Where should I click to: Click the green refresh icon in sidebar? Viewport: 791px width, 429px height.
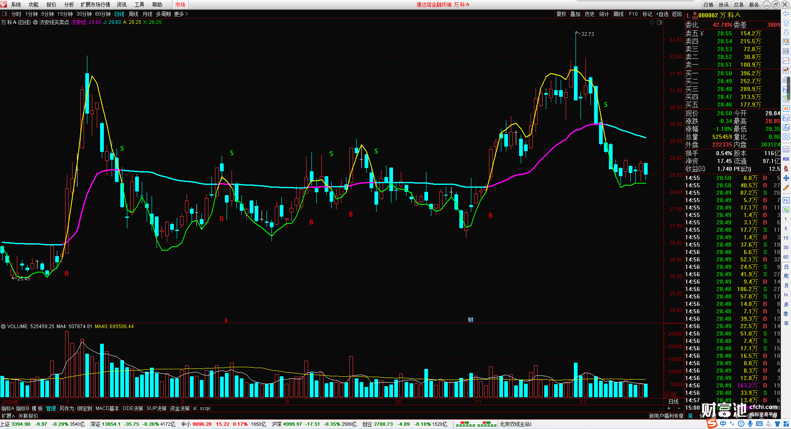click(786, 210)
